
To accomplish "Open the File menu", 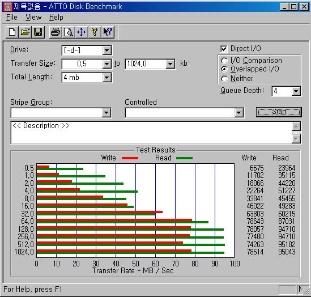I will pyautogui.click(x=12, y=18).
